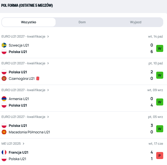Click the green W badge for Szwecja match

click(x=160, y=48)
